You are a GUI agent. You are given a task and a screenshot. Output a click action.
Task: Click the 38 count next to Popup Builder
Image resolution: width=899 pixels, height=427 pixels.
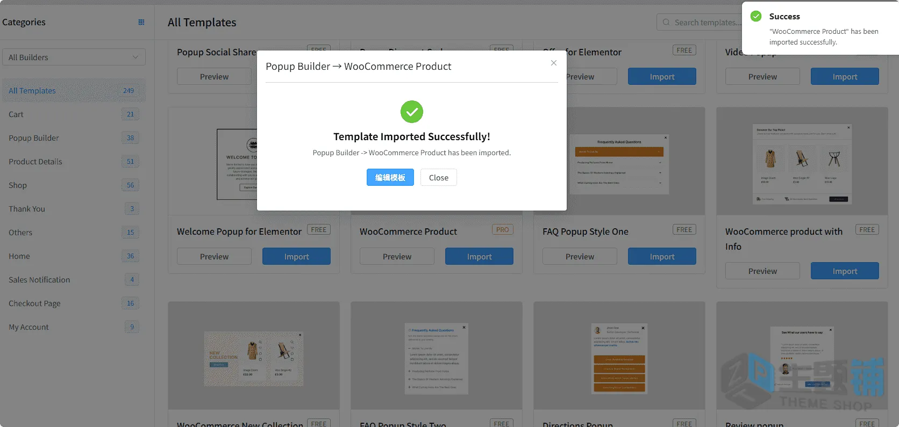(x=130, y=137)
